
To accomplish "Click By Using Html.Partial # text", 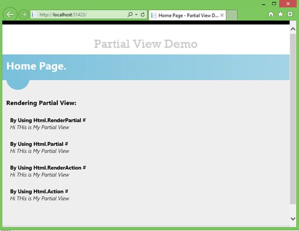I will (39, 144).
